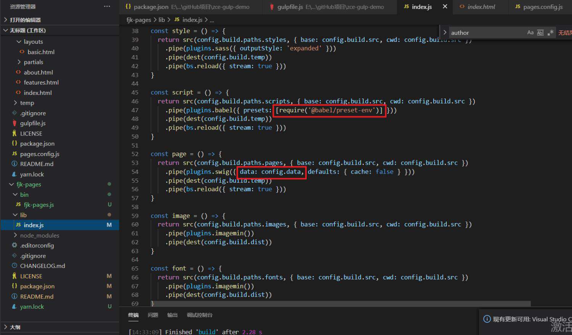Select the 问题 problems panel tab
Screen dimensions: 572x335
(x=153, y=315)
